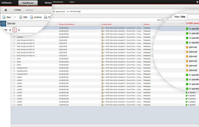Select page number 1
The width and height of the screenshot is (199, 127).
coord(14,30)
